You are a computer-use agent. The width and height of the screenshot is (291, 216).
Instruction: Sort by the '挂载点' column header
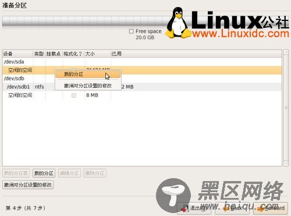[x=54, y=54]
